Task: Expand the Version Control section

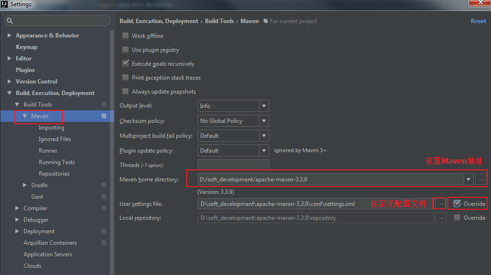Action: pyautogui.click(x=10, y=82)
